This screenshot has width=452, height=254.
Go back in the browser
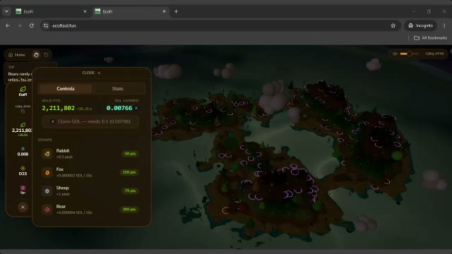point(8,25)
